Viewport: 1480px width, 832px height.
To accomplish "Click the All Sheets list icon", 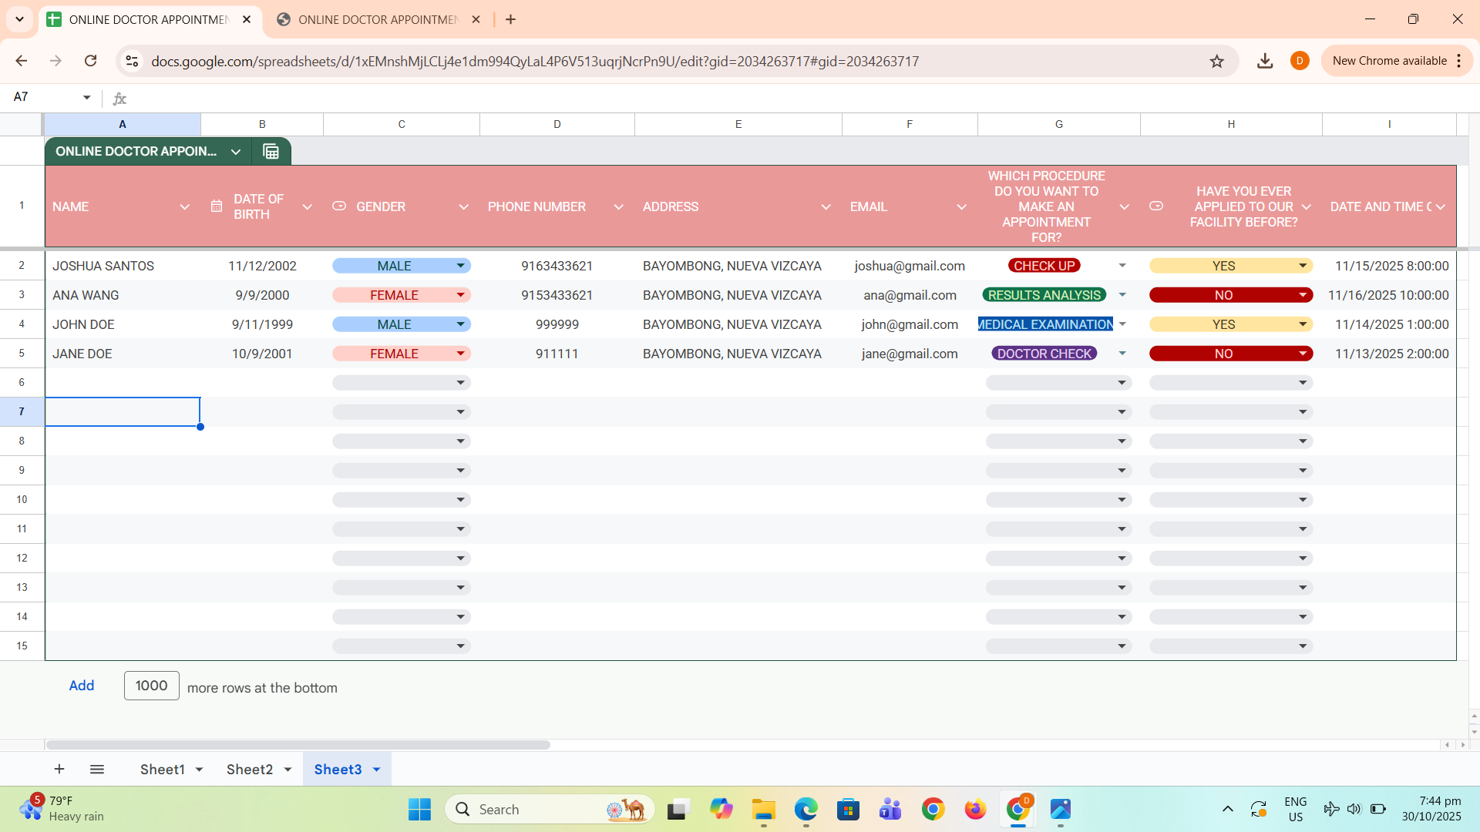I will point(97,769).
